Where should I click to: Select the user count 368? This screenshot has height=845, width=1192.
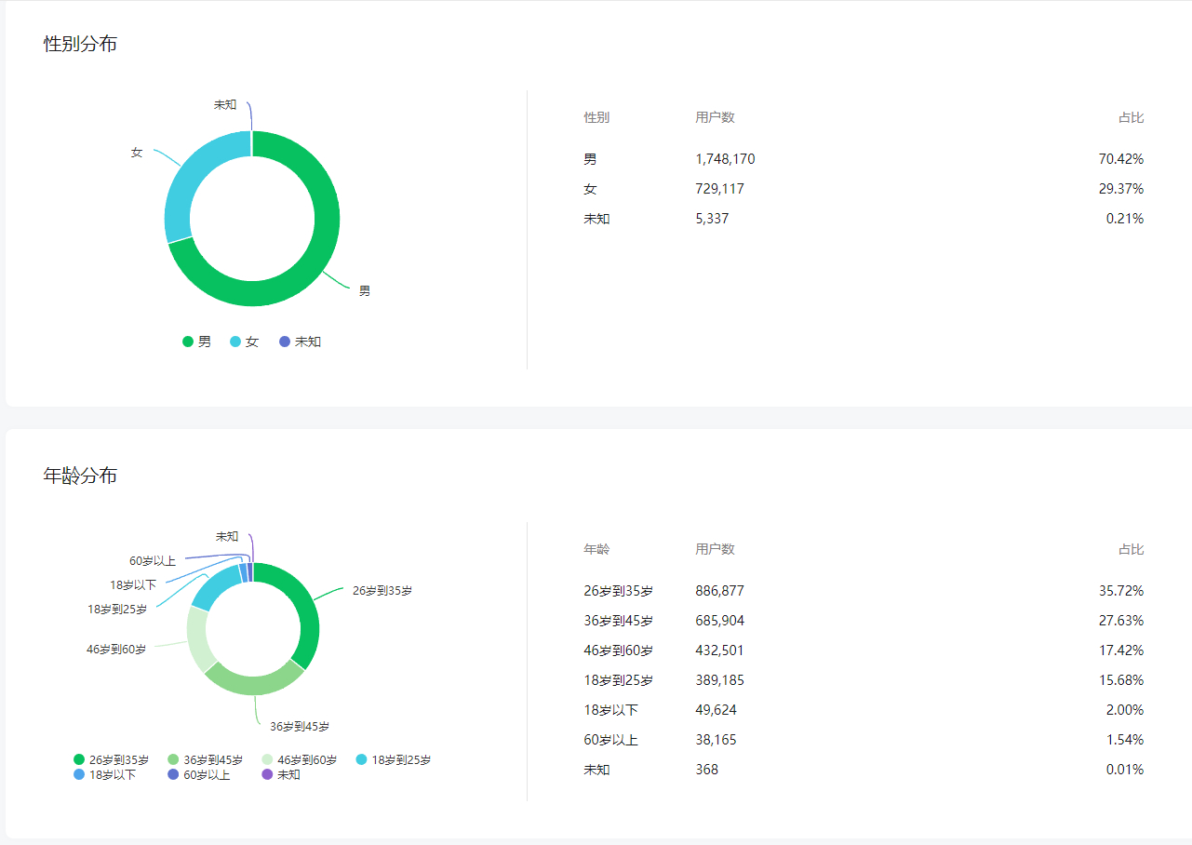pos(706,770)
